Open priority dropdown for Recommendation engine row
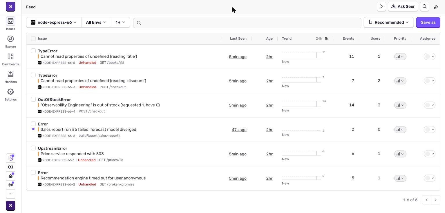Viewport: 445px width, 213px height. 400,178
